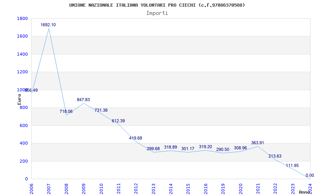Click the 308.96 data label
This screenshot has width=314, height=196.
(x=240, y=148)
